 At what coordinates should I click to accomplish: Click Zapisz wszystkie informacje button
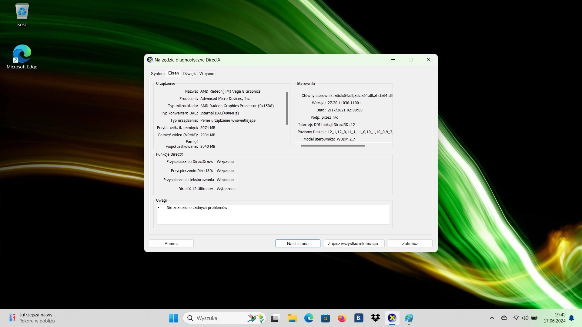[354, 243]
